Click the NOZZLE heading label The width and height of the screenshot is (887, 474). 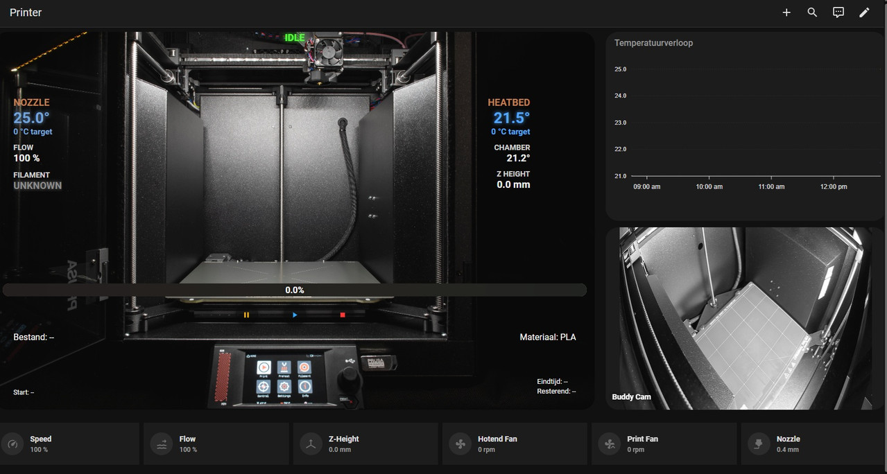(31, 103)
